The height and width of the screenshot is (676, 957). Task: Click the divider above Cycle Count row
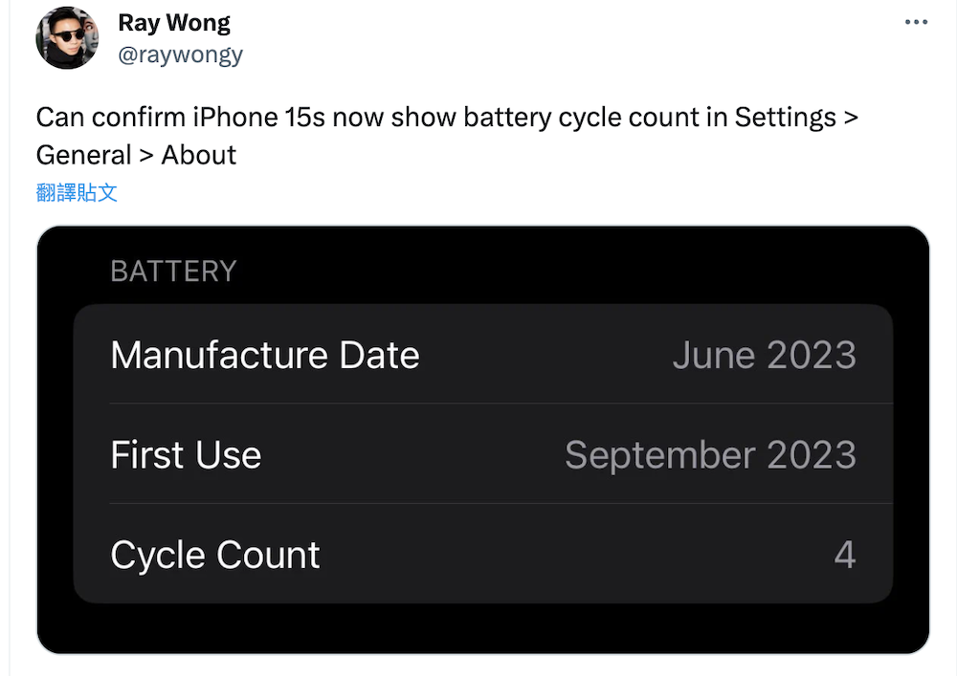501,504
